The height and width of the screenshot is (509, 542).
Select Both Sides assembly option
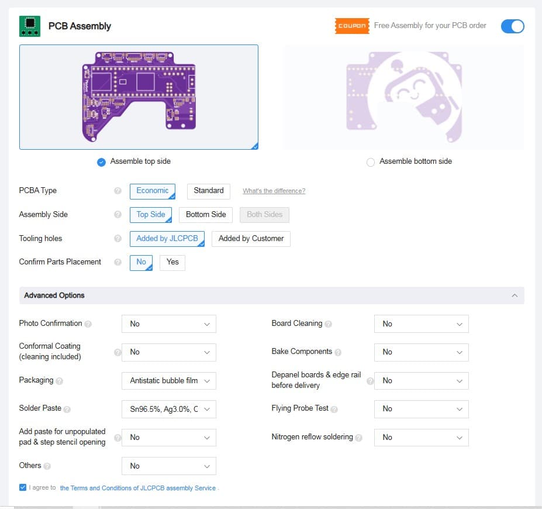pos(264,215)
